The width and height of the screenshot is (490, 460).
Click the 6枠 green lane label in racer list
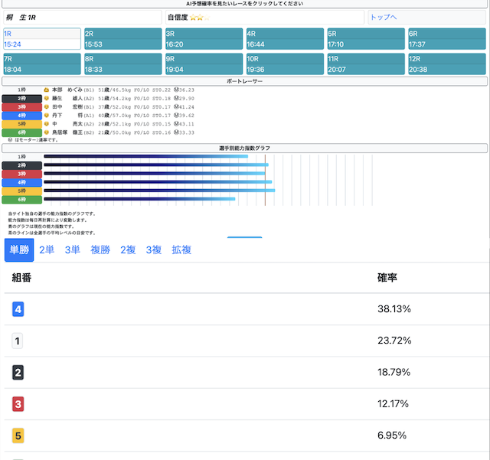point(21,132)
